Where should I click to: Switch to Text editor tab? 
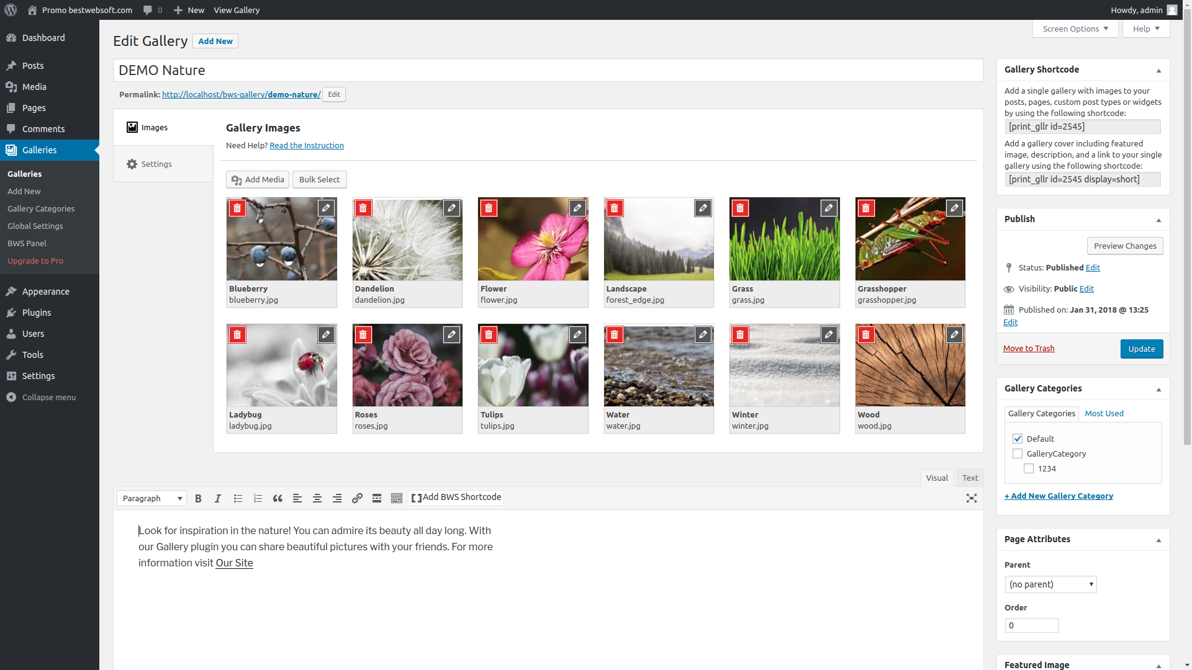point(970,478)
